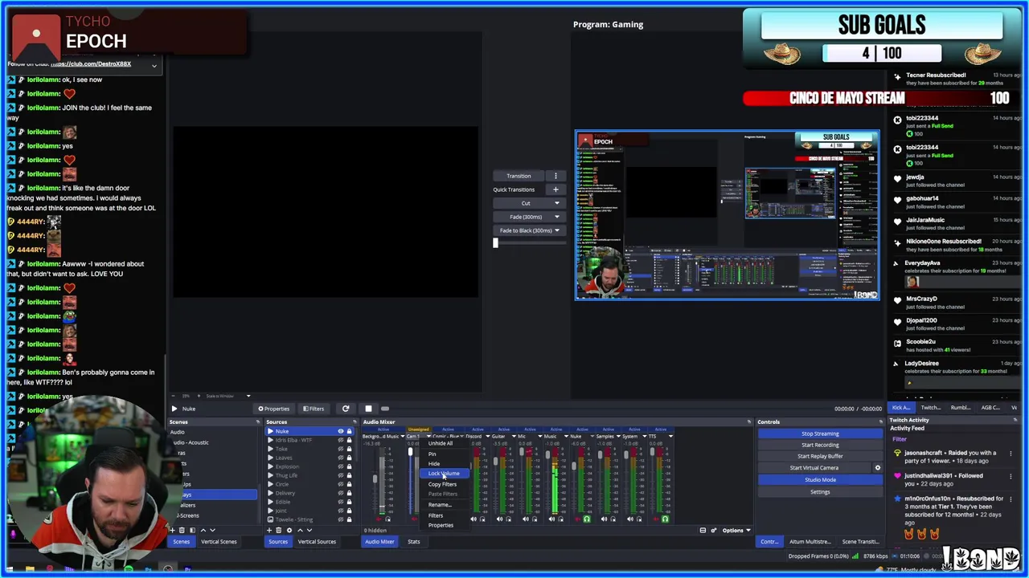Expand Fade (300ms) quick transition dropdown
The height and width of the screenshot is (578, 1029).
(x=556, y=217)
